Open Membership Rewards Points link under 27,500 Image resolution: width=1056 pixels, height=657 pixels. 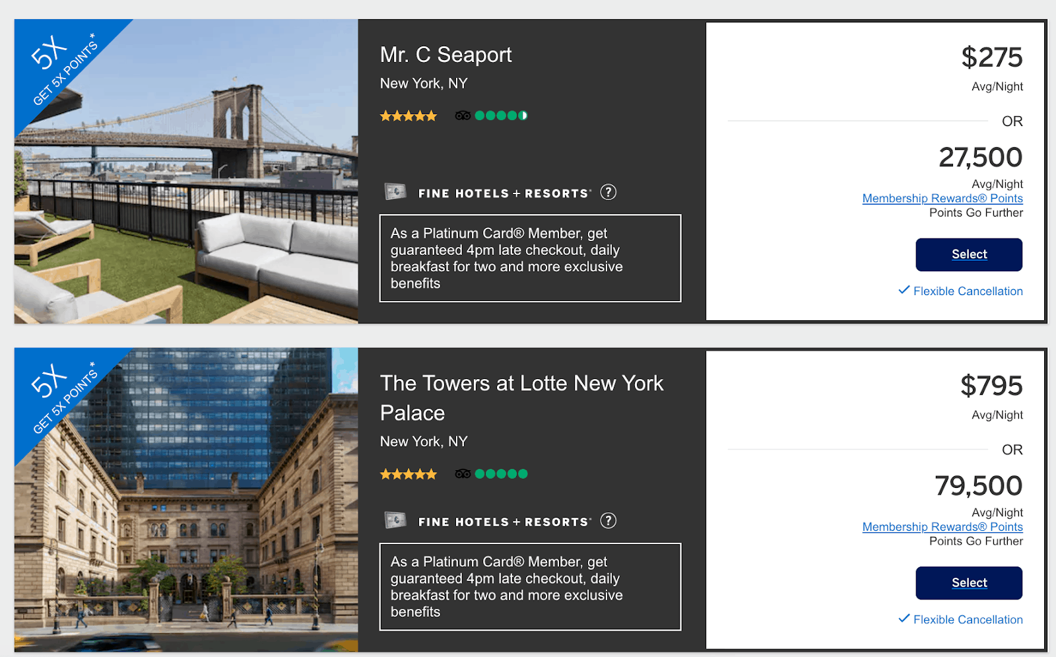click(x=942, y=198)
